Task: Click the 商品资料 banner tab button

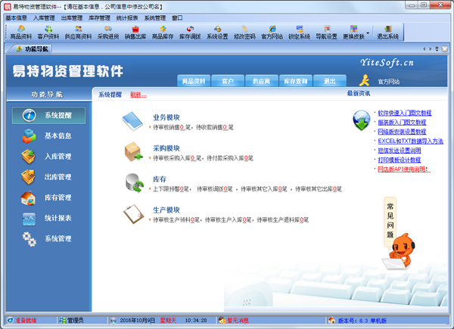Action: click(194, 81)
